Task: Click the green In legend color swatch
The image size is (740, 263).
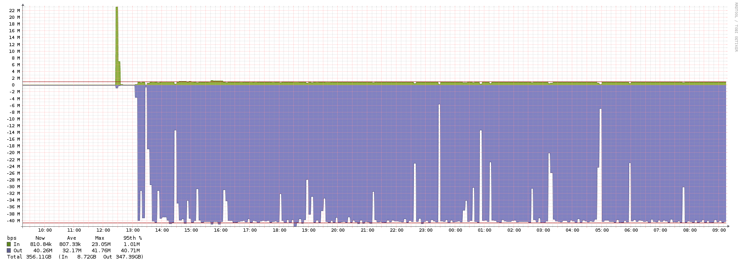Action: [9, 244]
